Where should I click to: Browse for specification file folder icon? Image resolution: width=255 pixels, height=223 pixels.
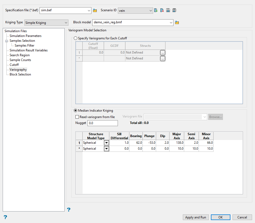(95, 10)
